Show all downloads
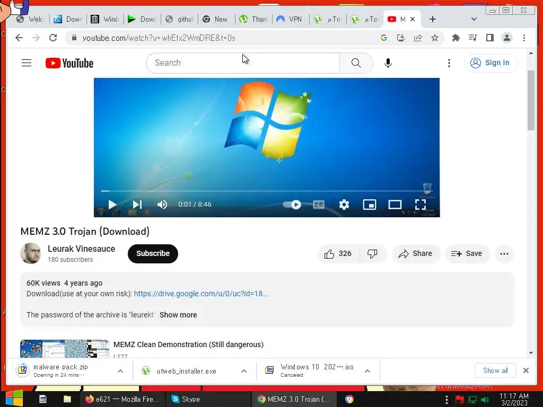Viewport: 543px width, 407px height. pos(495,370)
